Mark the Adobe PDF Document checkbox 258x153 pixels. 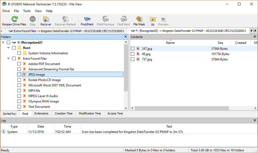tap(19, 64)
